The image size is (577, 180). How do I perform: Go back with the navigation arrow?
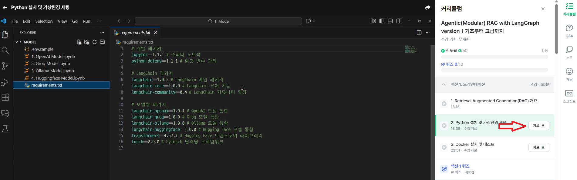(119, 21)
